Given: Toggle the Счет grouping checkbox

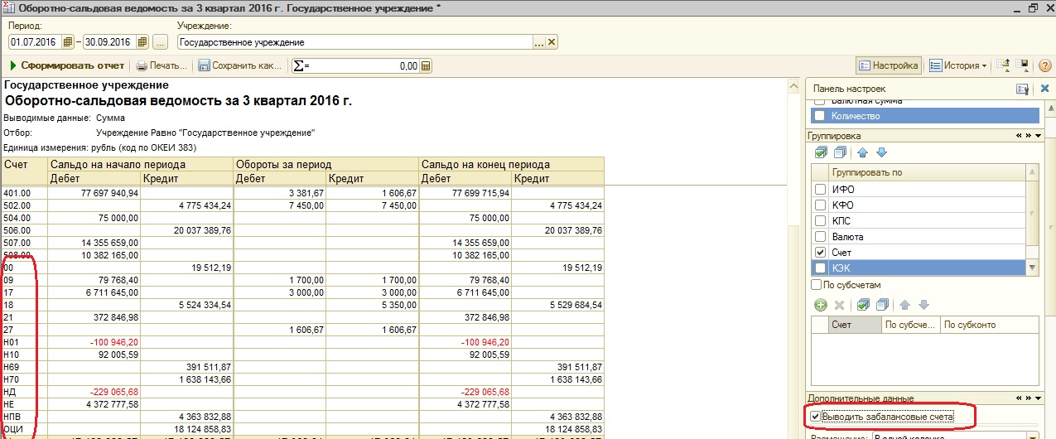Looking at the screenshot, I should [x=820, y=252].
